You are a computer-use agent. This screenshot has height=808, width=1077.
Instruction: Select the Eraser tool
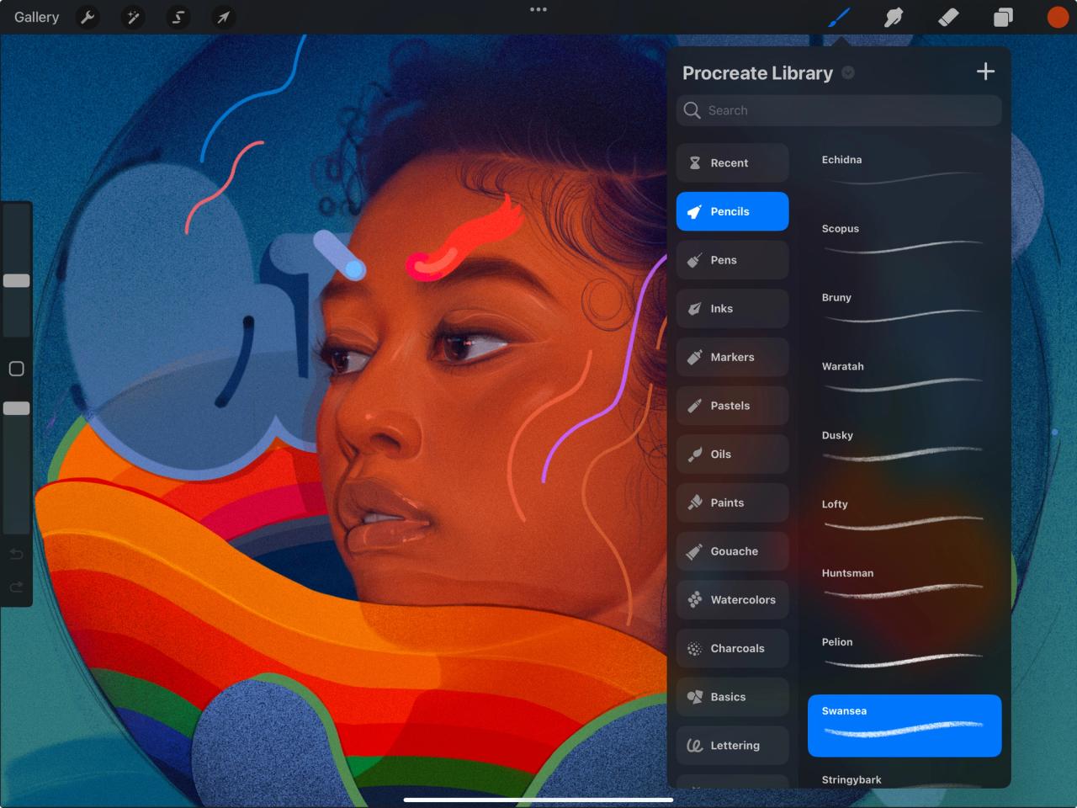[x=947, y=17]
